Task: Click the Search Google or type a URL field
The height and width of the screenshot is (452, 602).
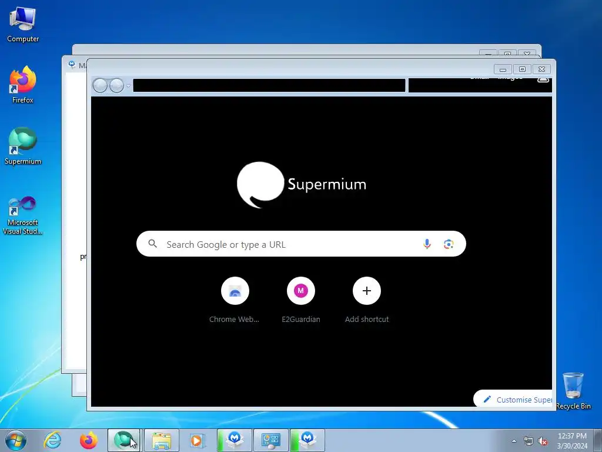Action: [x=301, y=244]
